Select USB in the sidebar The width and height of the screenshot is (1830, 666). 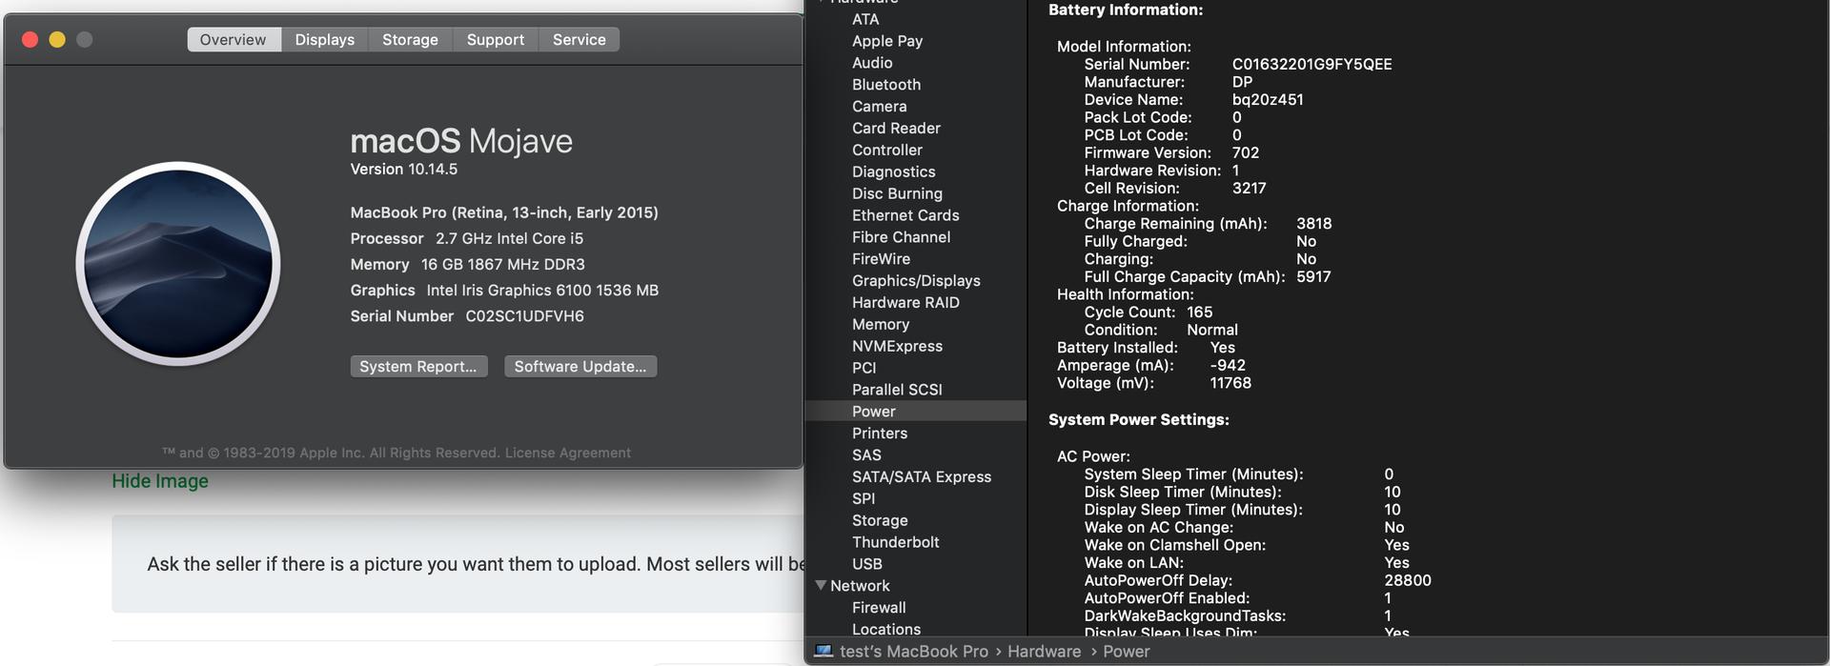point(866,564)
